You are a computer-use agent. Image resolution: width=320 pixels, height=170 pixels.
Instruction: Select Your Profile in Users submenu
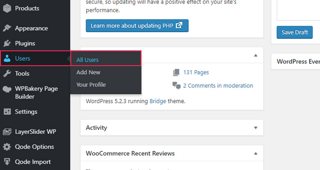click(x=91, y=85)
